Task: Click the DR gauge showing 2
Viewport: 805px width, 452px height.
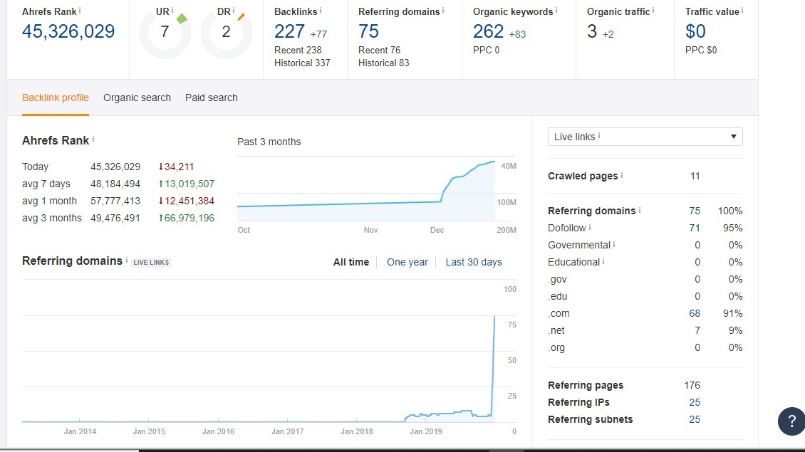Action: (x=226, y=32)
